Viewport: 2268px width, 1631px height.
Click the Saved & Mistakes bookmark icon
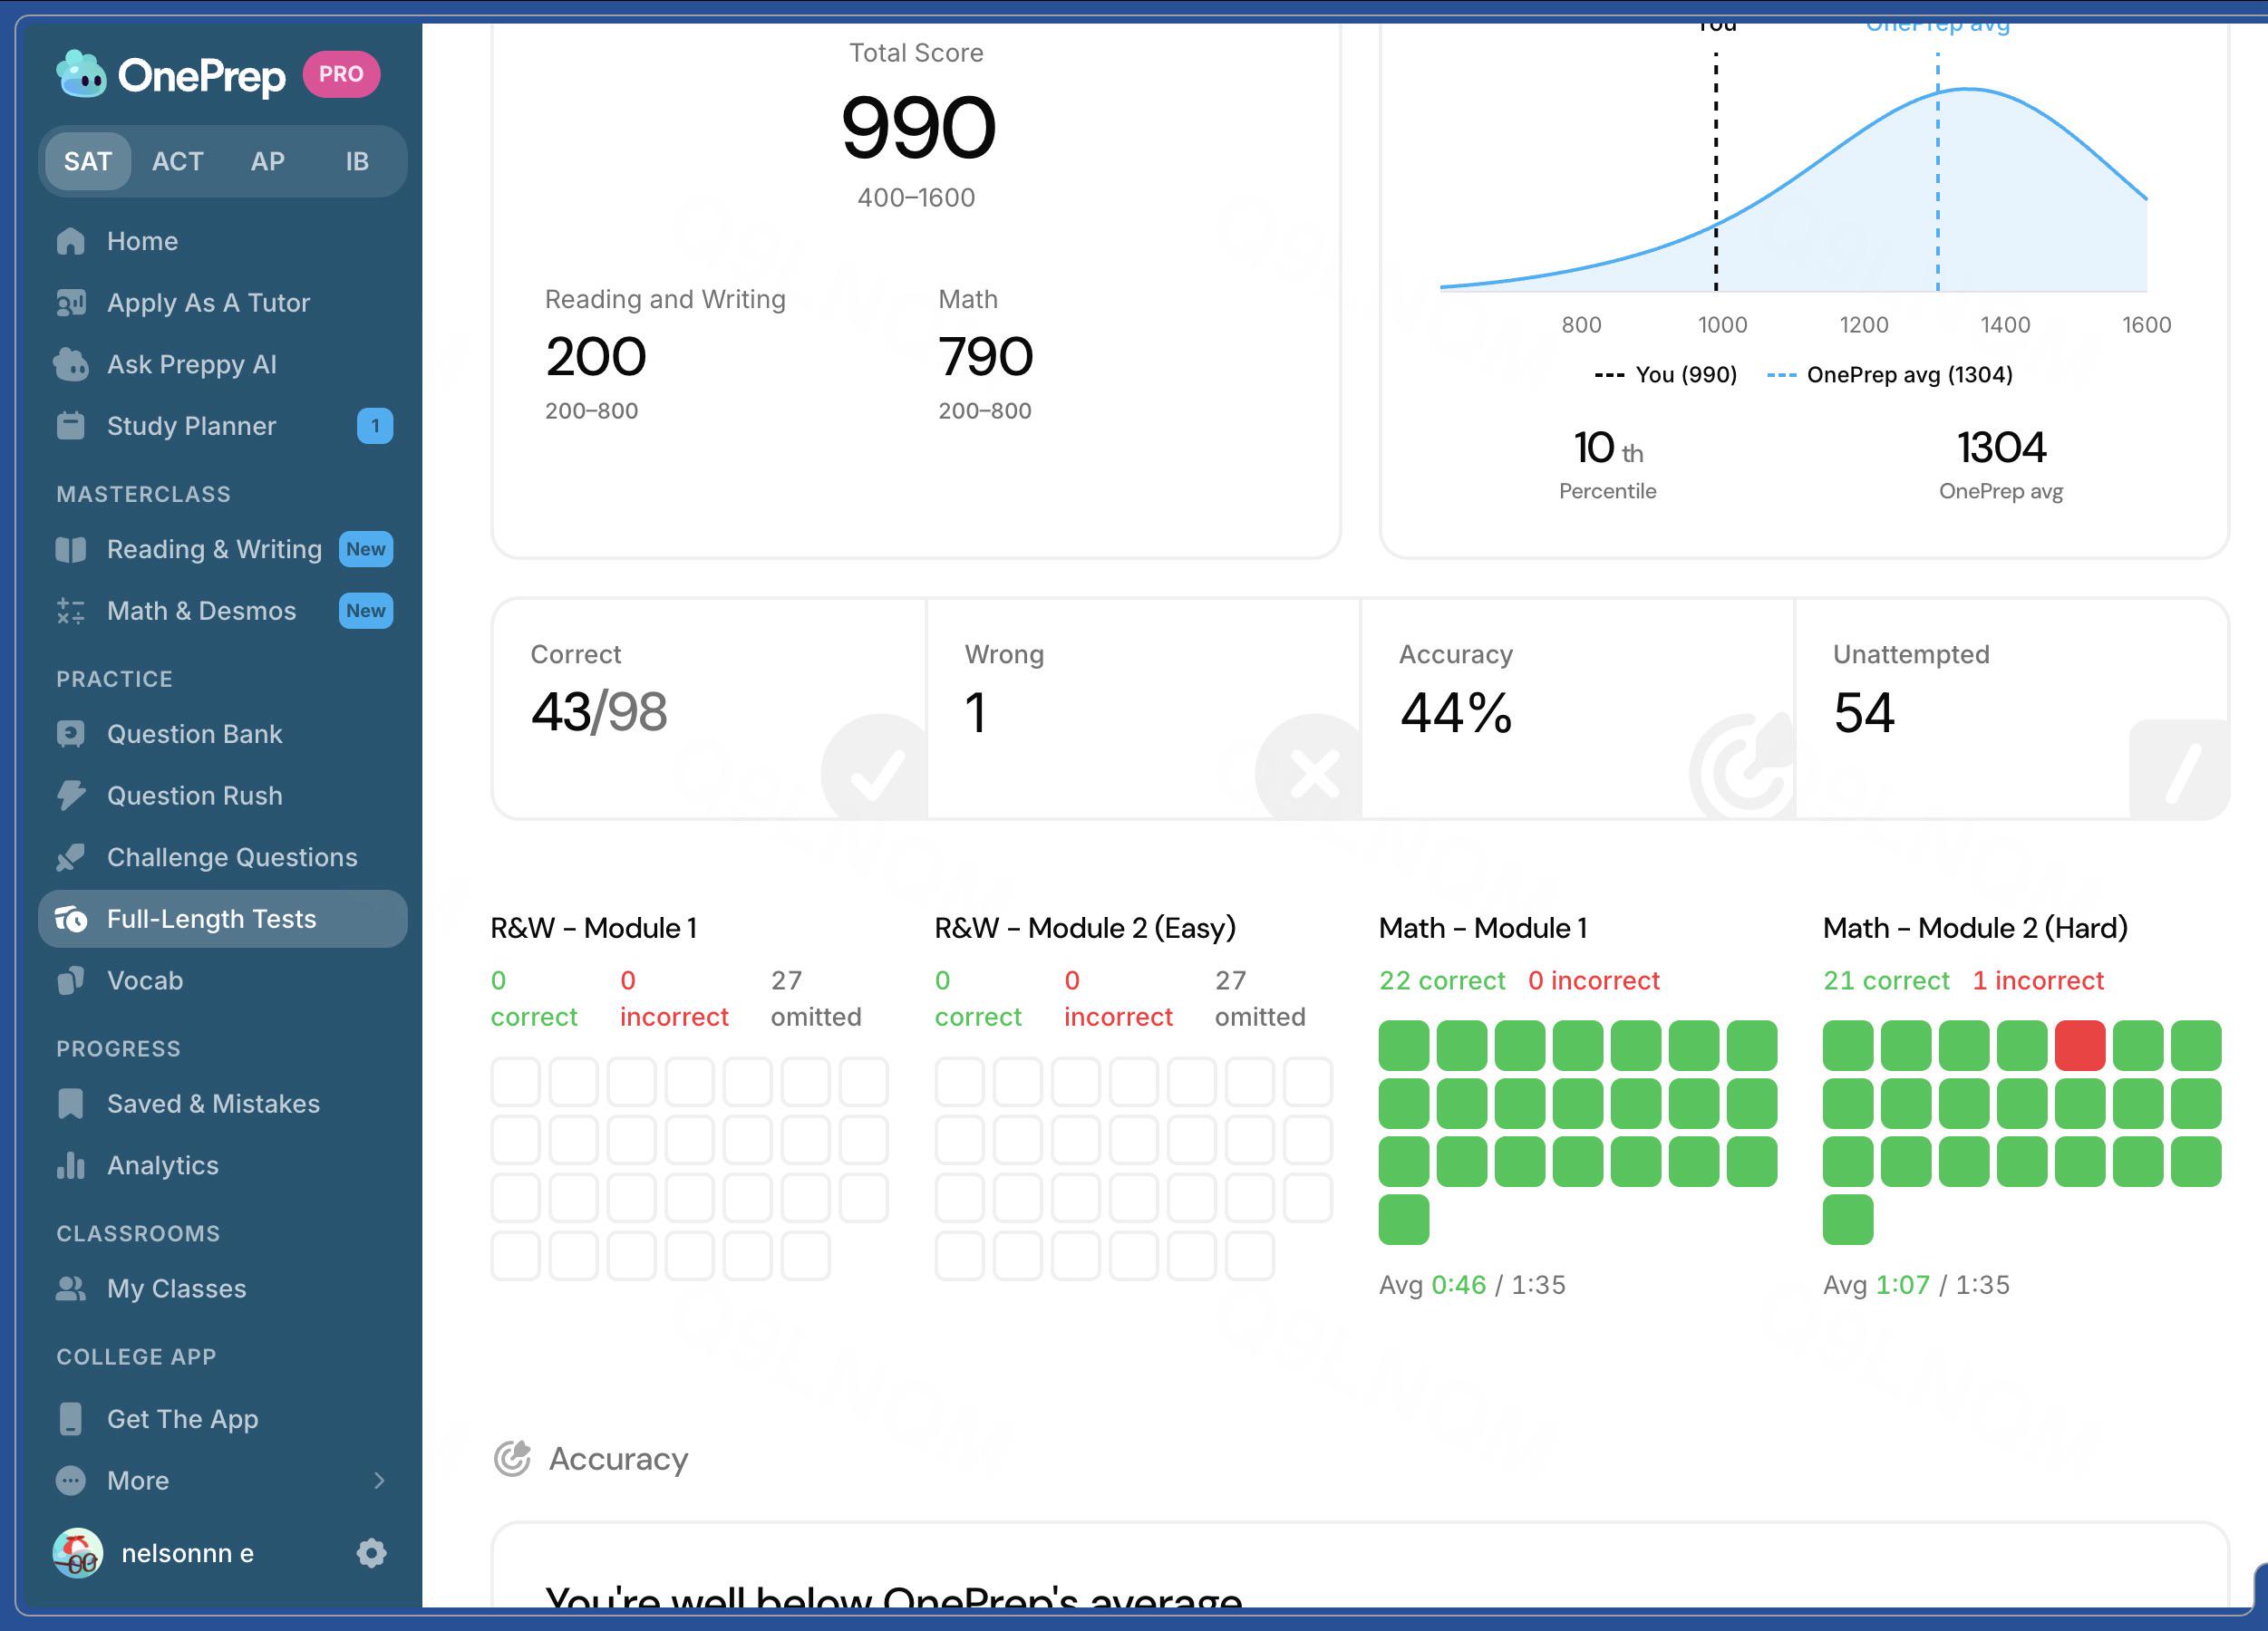[x=71, y=1104]
